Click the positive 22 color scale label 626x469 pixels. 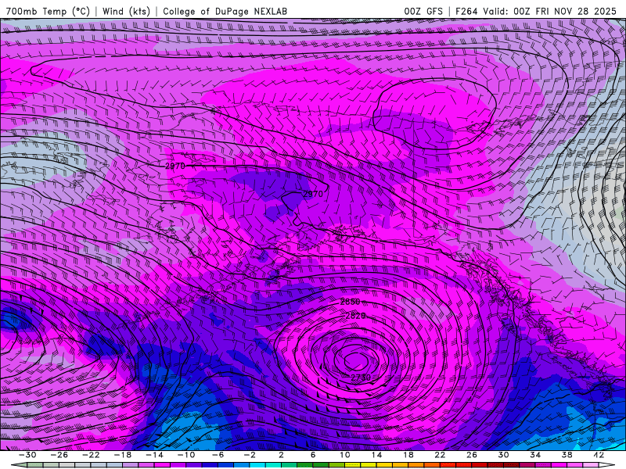click(x=440, y=455)
